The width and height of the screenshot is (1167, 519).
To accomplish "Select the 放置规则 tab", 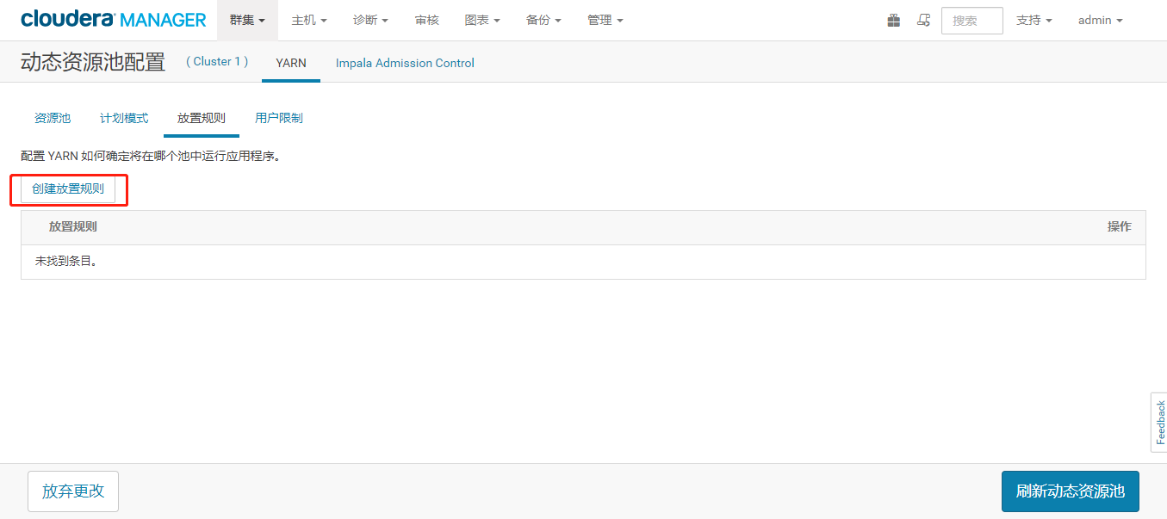I will 202,118.
